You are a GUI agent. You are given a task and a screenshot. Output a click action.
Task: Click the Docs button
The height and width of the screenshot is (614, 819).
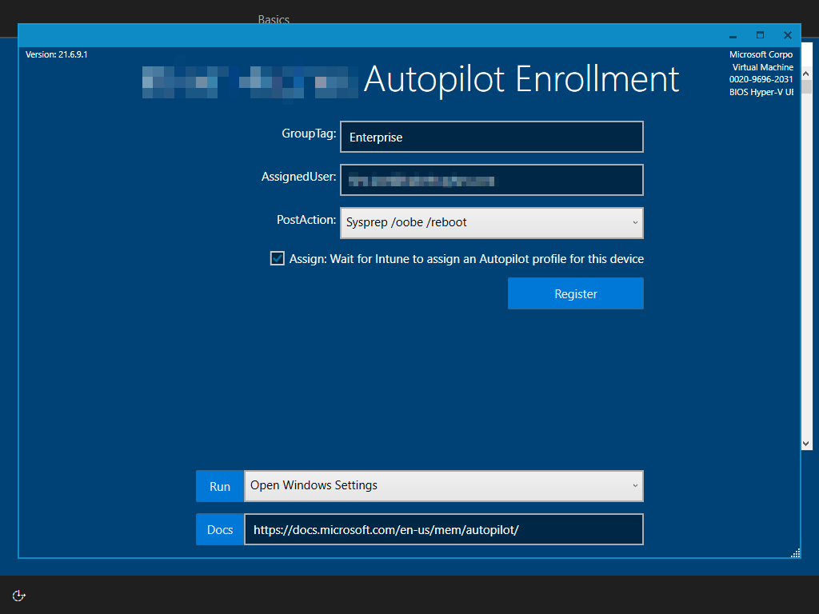(x=220, y=529)
